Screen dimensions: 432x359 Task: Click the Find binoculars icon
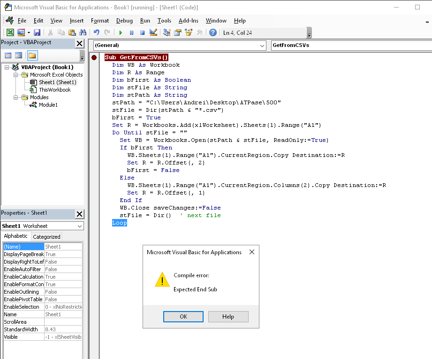click(83, 32)
